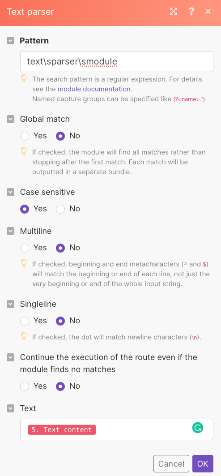The width and height of the screenshot is (221, 476).
Task: Close the Text parser dialog
Action: tap(208, 12)
